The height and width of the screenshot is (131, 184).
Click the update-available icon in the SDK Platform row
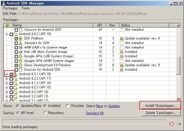tap(122, 39)
